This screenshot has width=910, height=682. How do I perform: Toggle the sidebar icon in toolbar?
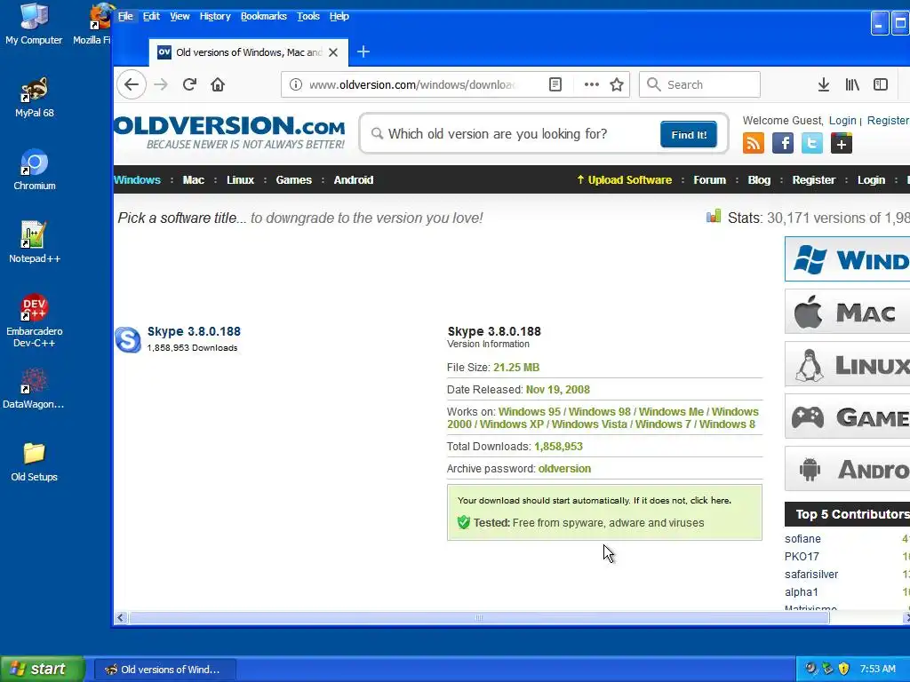tap(881, 84)
